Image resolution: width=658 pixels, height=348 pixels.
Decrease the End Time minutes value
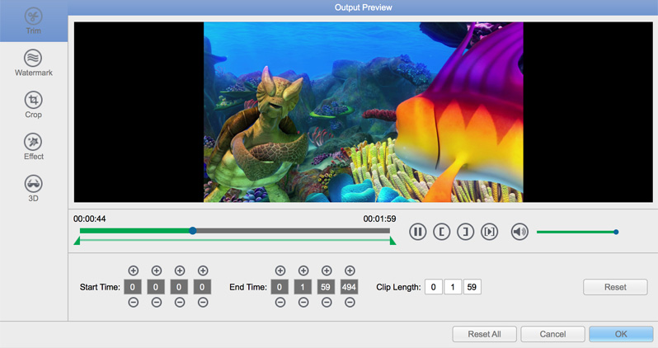303,303
